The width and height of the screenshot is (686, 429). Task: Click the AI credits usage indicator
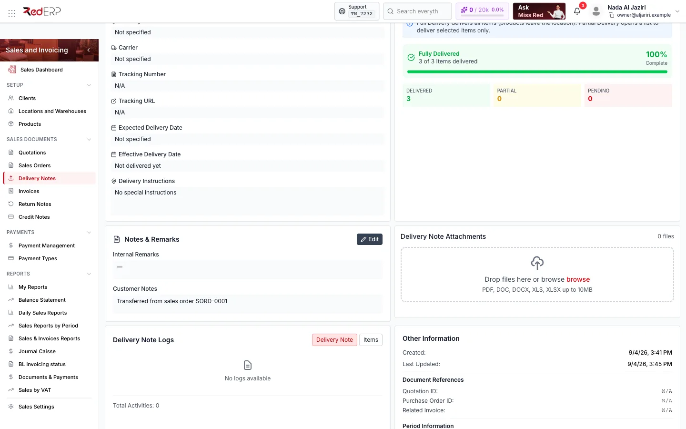pyautogui.click(x=482, y=10)
